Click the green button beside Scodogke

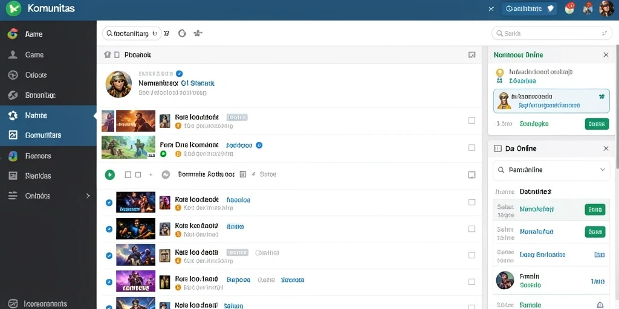point(597,124)
